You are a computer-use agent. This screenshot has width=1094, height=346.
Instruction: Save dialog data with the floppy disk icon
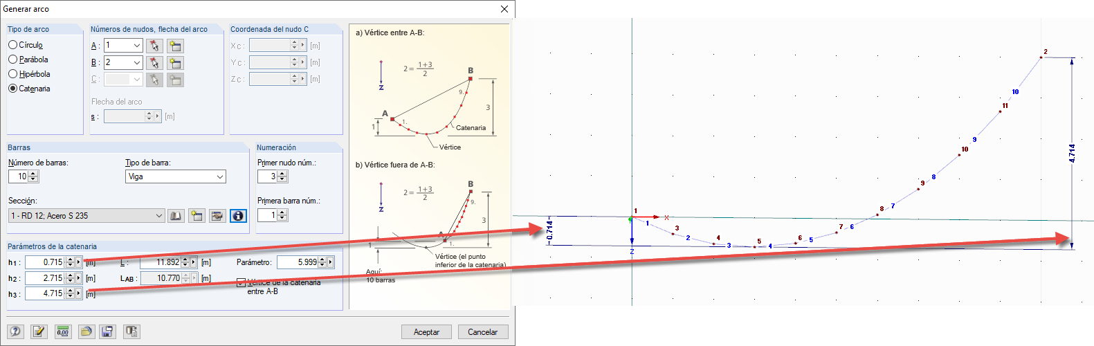click(x=107, y=331)
